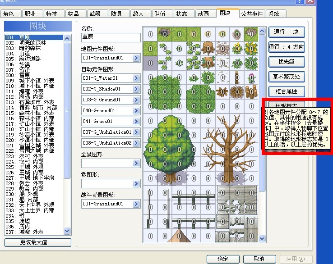Select tileset 021: 雪国之城 外表
The width and height of the screenshot is (333, 264).
pyautogui.click(x=34, y=146)
